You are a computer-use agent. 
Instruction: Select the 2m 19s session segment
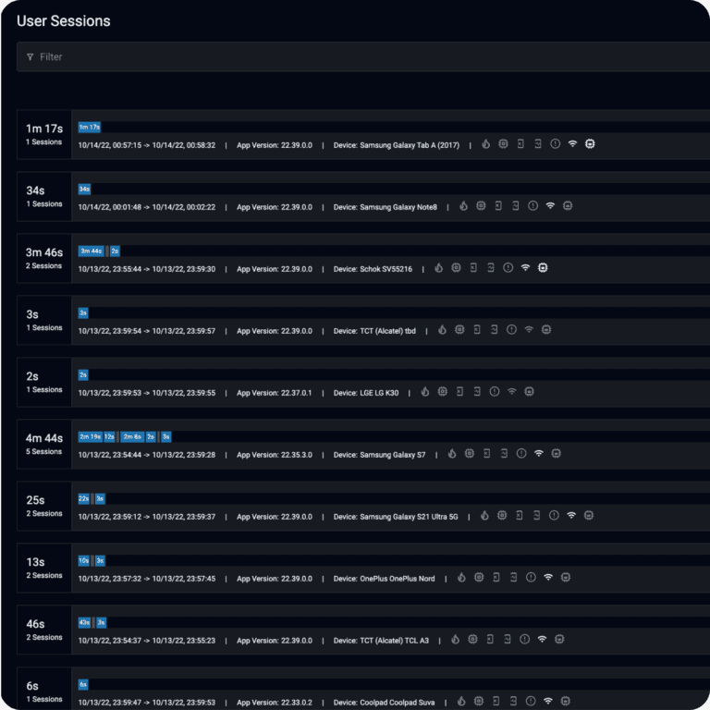click(90, 437)
